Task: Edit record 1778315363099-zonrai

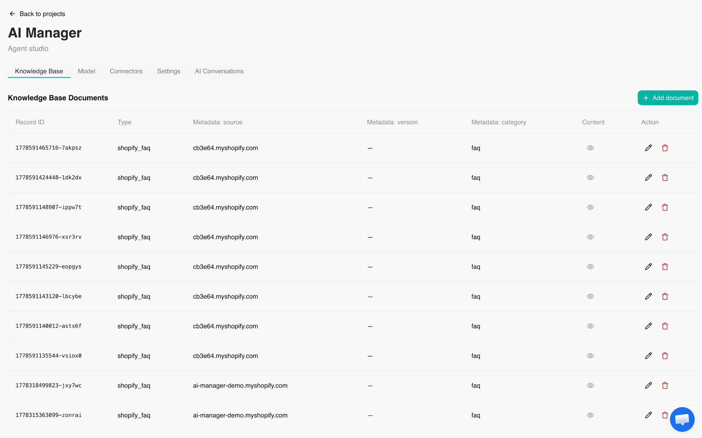Action: tap(648, 415)
